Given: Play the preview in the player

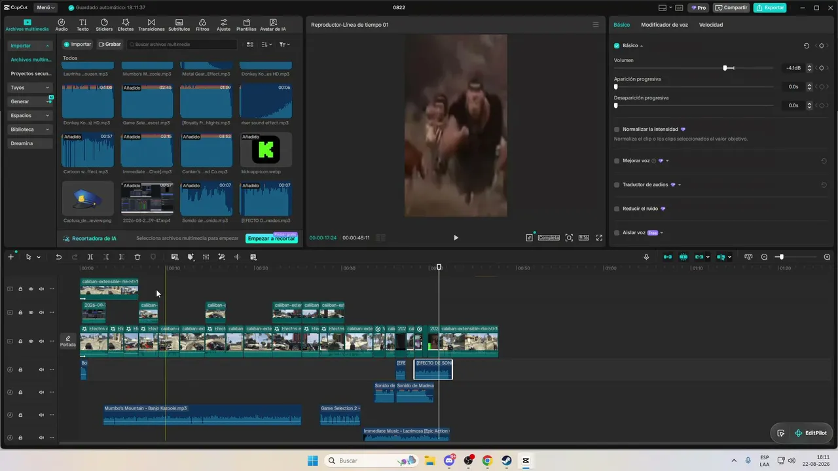Looking at the screenshot, I should [x=456, y=237].
